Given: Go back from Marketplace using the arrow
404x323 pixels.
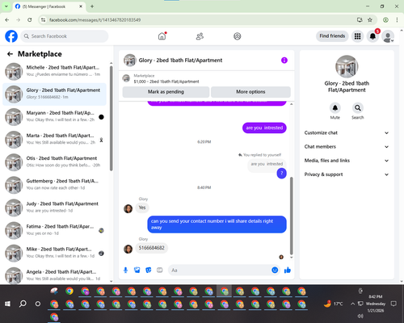Looking at the screenshot, I should (x=10, y=54).
